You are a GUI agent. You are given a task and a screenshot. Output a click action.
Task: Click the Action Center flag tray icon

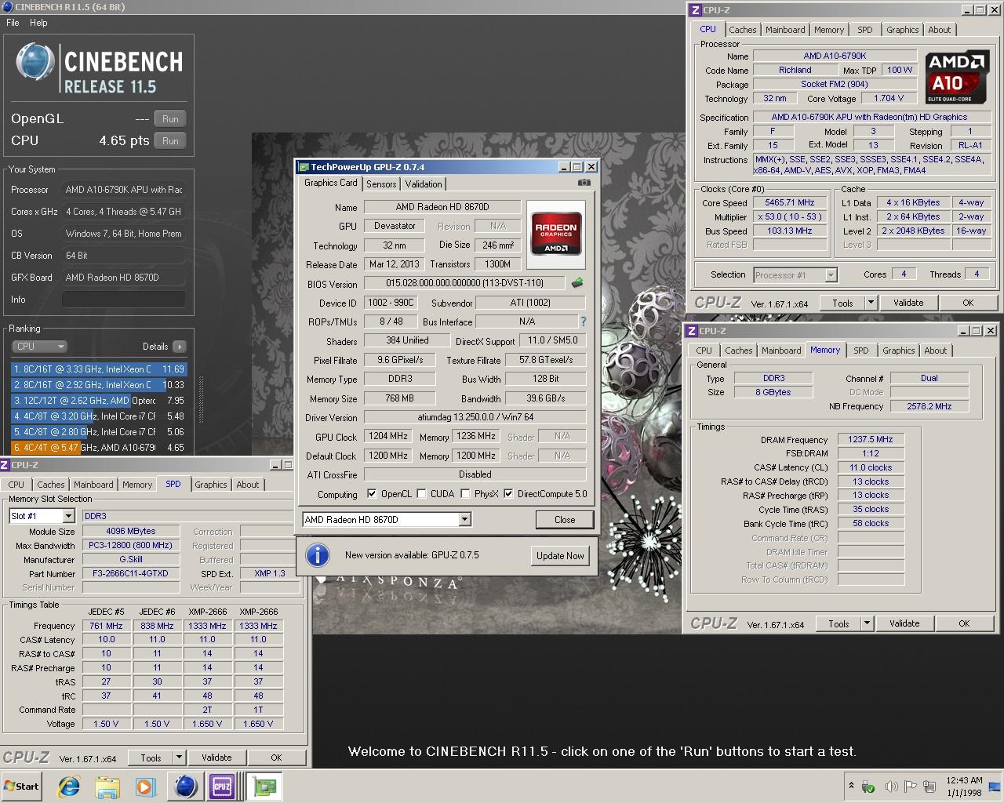911,787
